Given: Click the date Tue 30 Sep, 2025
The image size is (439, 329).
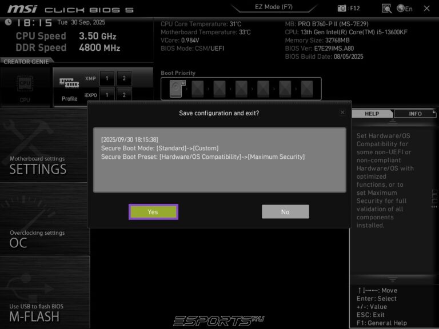Looking at the screenshot, I should (81, 22).
